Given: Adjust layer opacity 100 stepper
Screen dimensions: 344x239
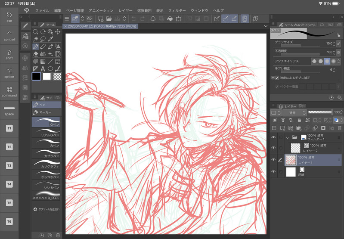Looking at the screenshot, I should click(x=341, y=112).
